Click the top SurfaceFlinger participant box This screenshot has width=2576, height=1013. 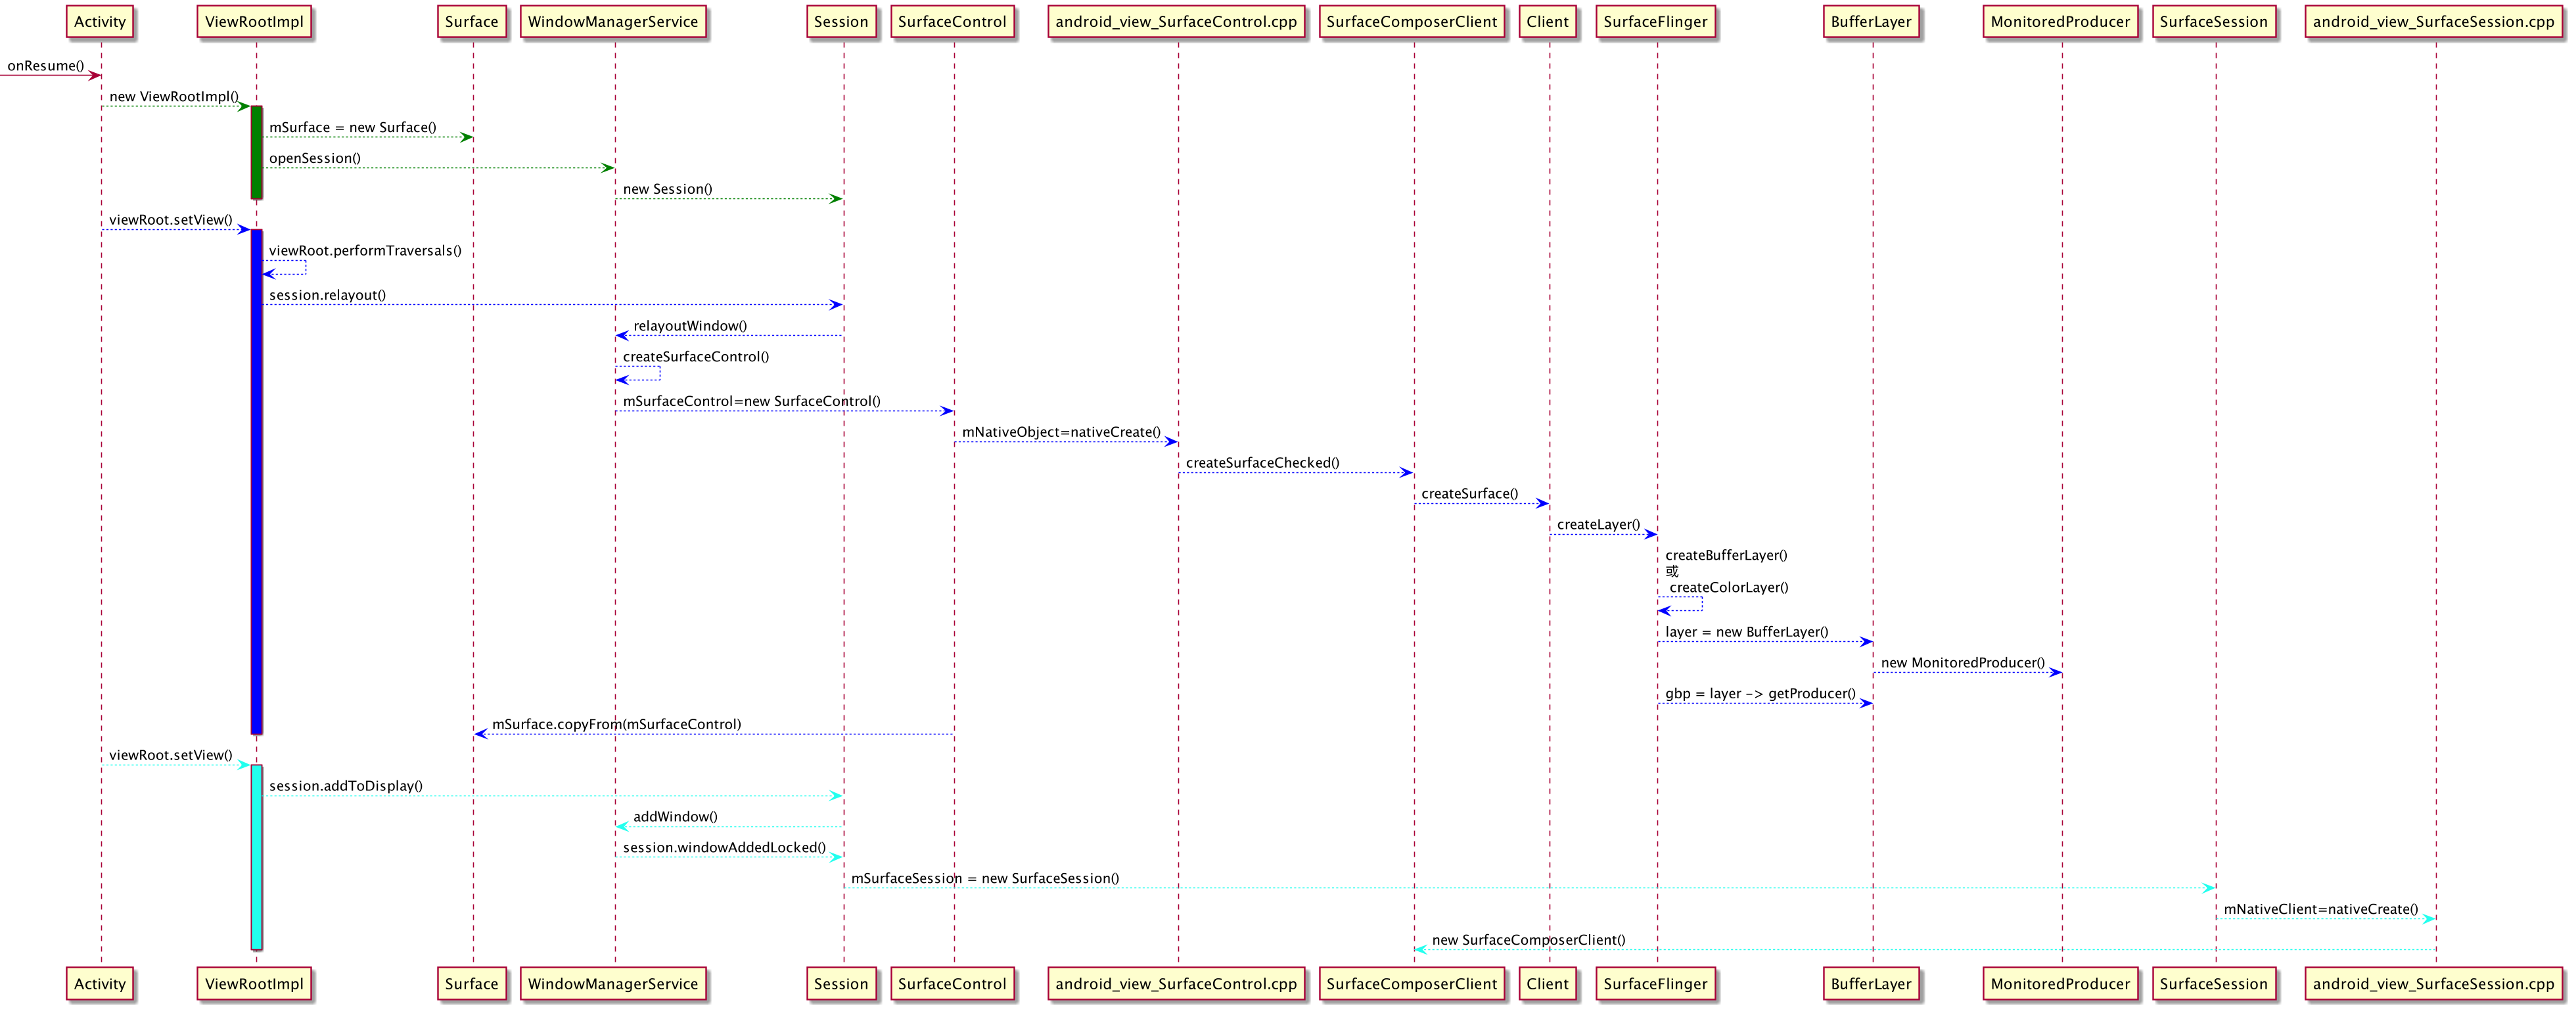[1655, 22]
